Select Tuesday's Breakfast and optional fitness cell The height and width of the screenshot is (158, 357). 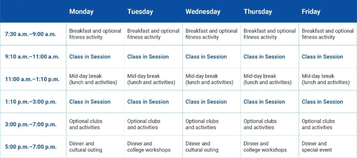[153, 34]
